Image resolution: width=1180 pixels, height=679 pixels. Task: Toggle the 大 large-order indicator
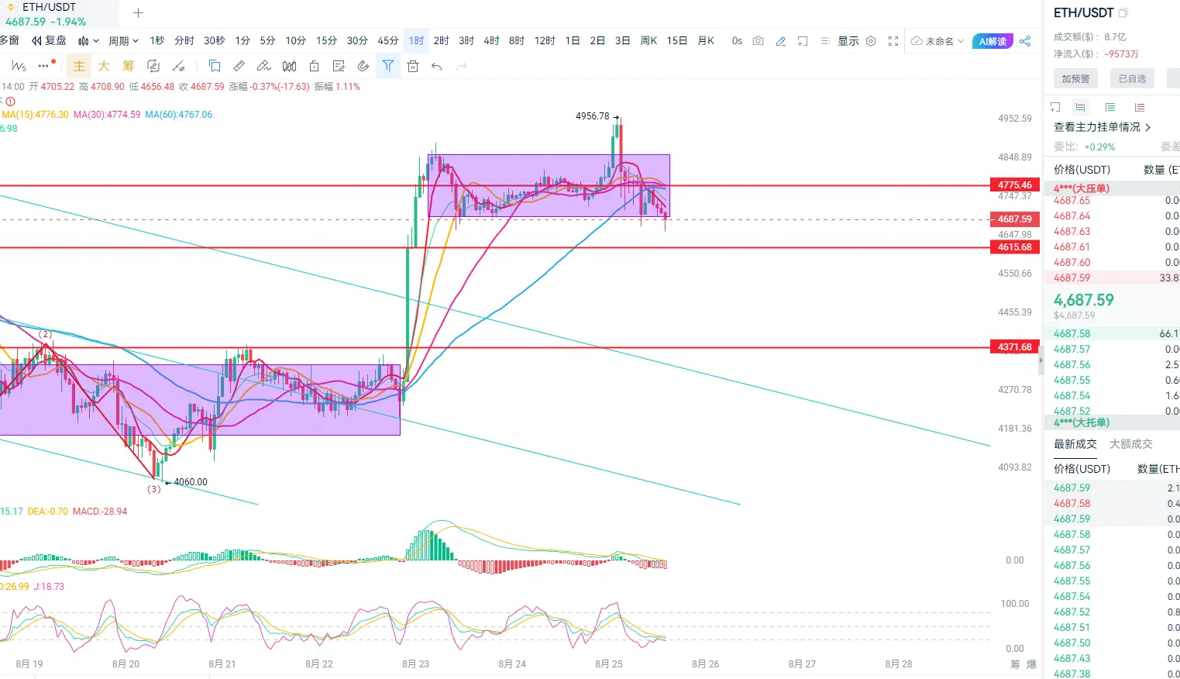[104, 67]
